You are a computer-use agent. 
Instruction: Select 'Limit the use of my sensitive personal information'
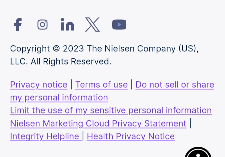tap(111, 110)
